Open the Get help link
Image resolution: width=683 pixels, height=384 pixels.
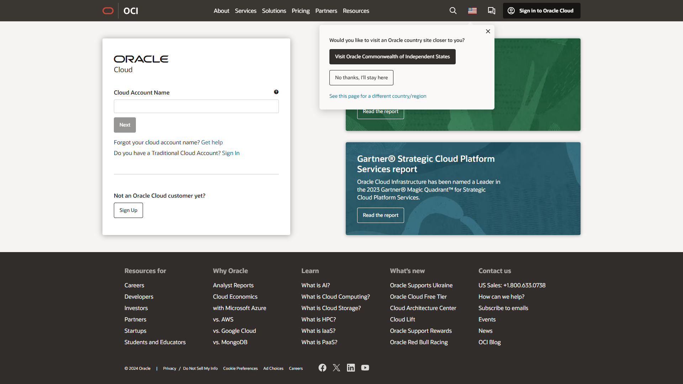[x=212, y=142]
